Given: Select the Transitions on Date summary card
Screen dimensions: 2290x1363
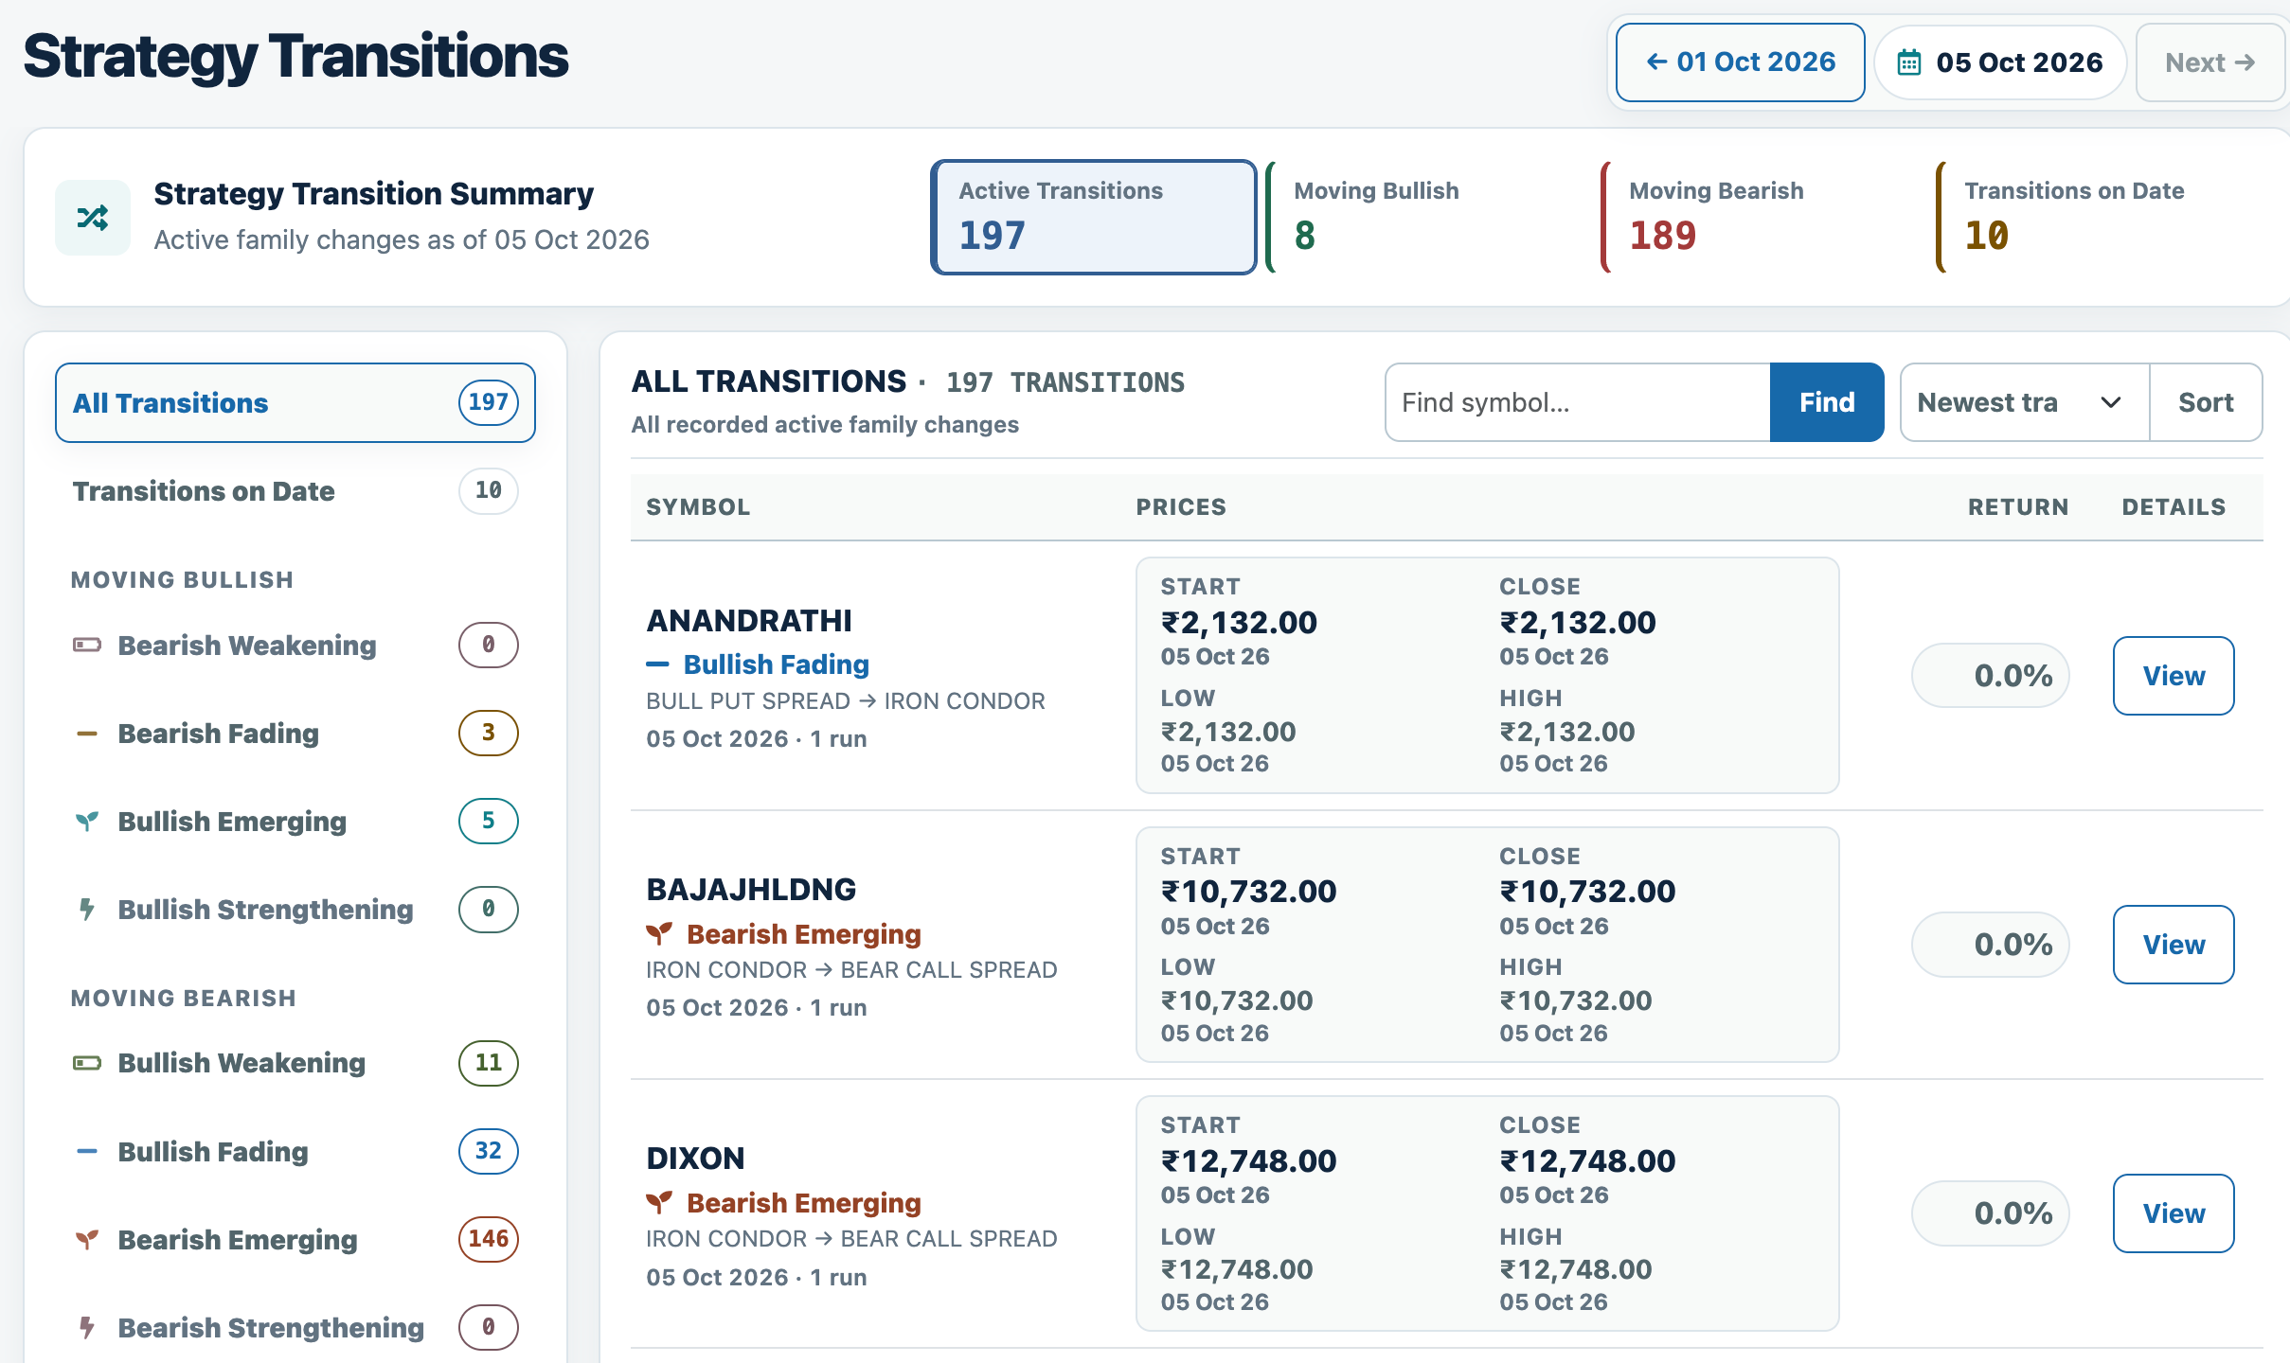Looking at the screenshot, I should [x=2101, y=218].
